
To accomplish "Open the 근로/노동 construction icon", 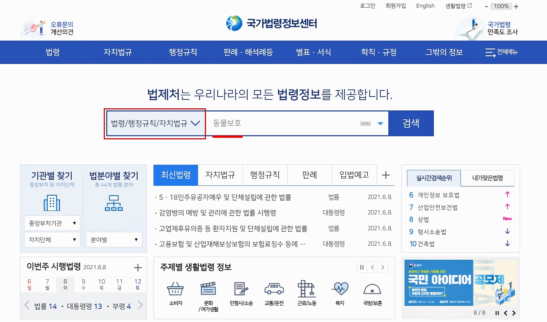I will click(x=306, y=288).
